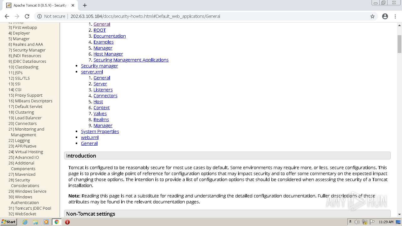
Task: Open sidebar item 25) Advanced IO
Action: point(24,158)
